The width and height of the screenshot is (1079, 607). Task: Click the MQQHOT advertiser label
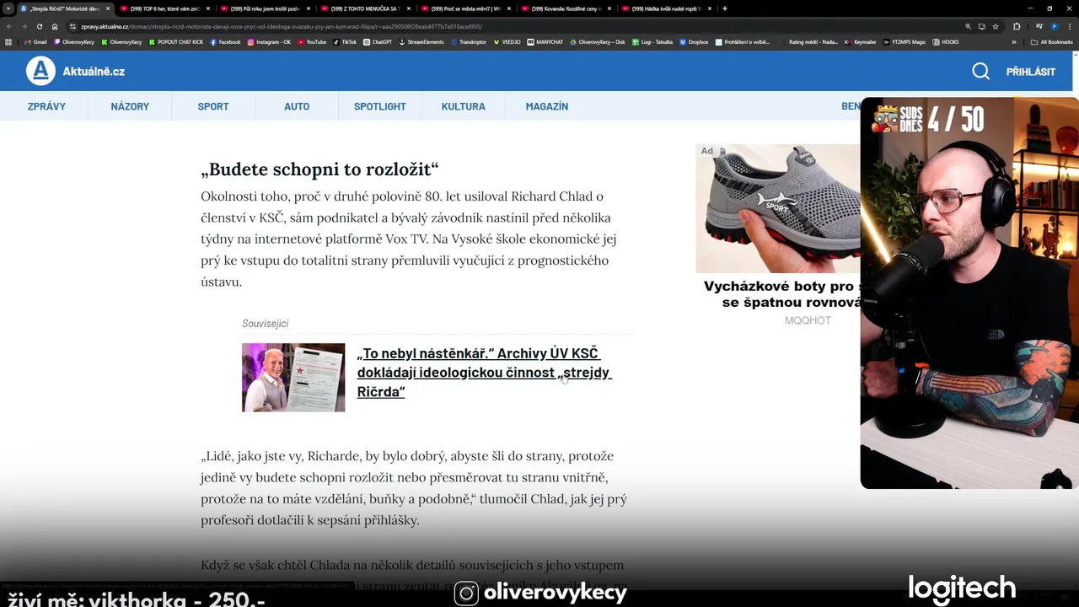[808, 320]
